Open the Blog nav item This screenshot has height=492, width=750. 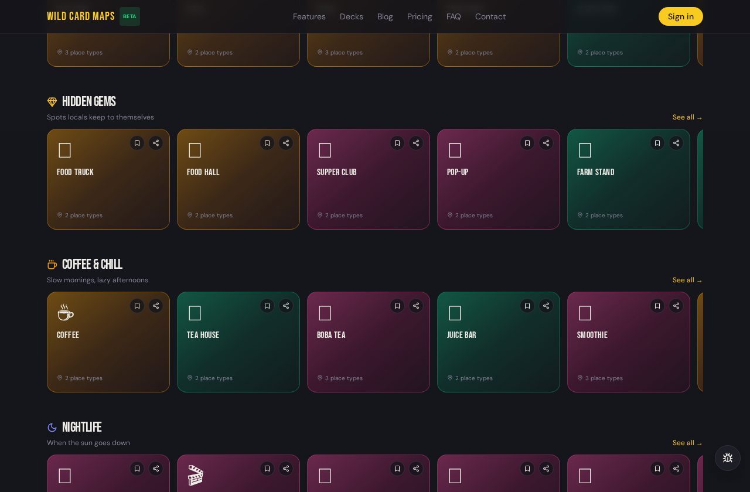pyautogui.click(x=385, y=16)
